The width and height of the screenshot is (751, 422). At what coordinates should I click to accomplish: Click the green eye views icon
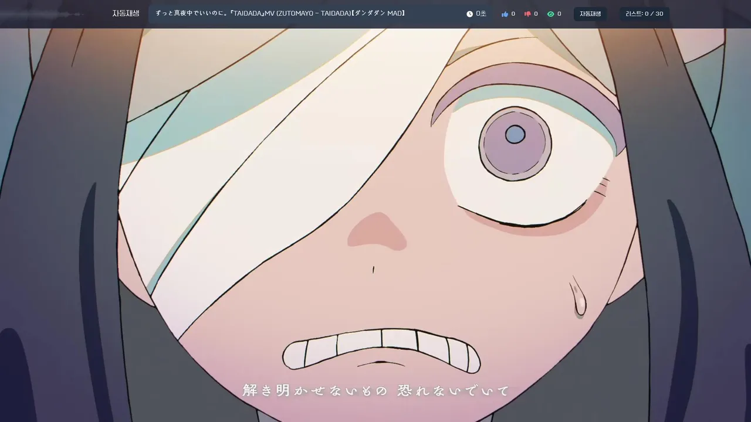click(550, 13)
